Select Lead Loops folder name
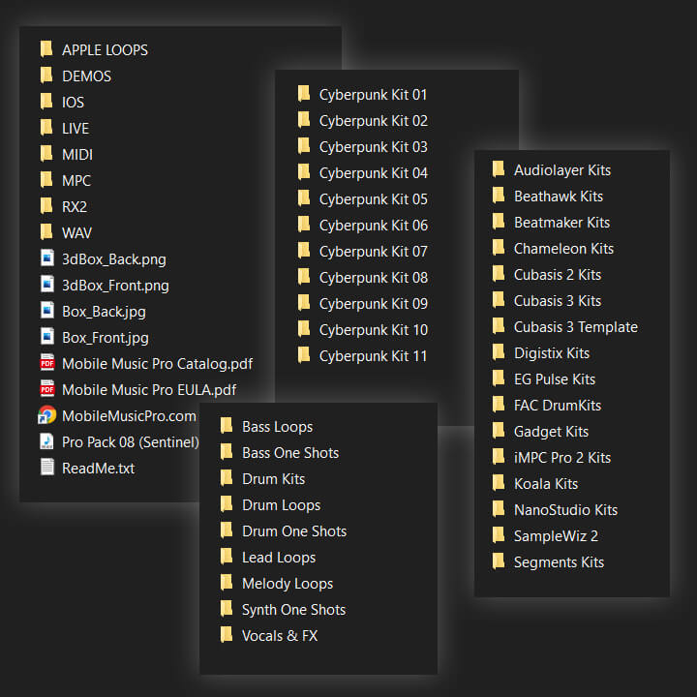This screenshot has height=697, width=697. (x=279, y=558)
